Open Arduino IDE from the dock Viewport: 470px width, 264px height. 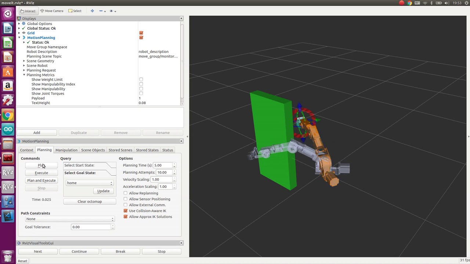tap(8, 129)
